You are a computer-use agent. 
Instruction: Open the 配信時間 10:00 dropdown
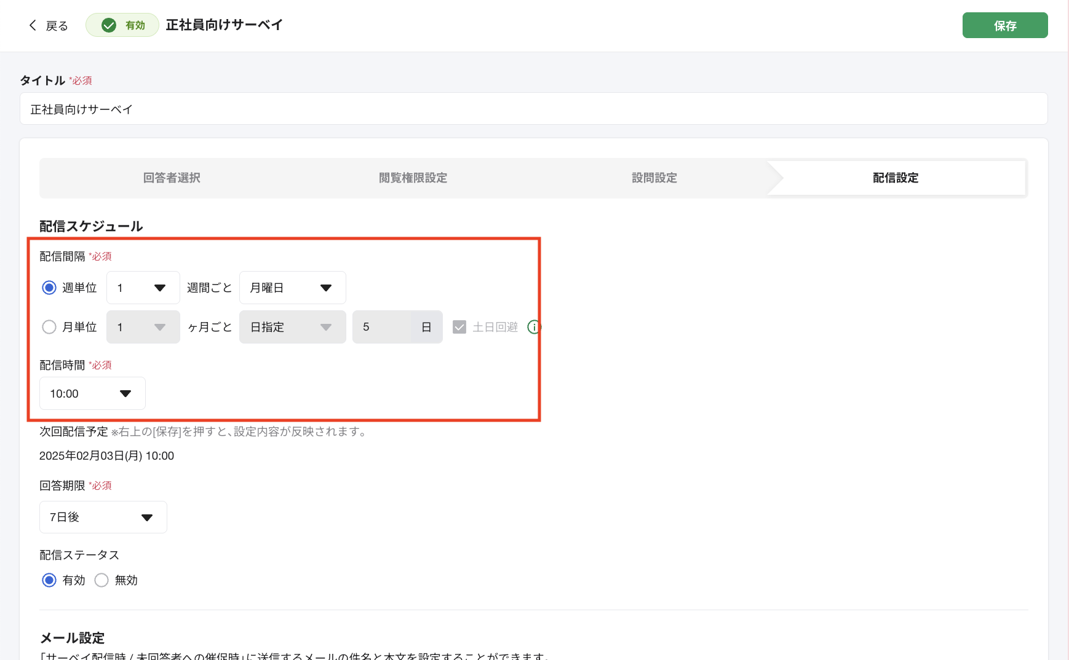coord(92,393)
